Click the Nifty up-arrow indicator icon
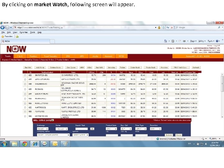 pos(53,120)
